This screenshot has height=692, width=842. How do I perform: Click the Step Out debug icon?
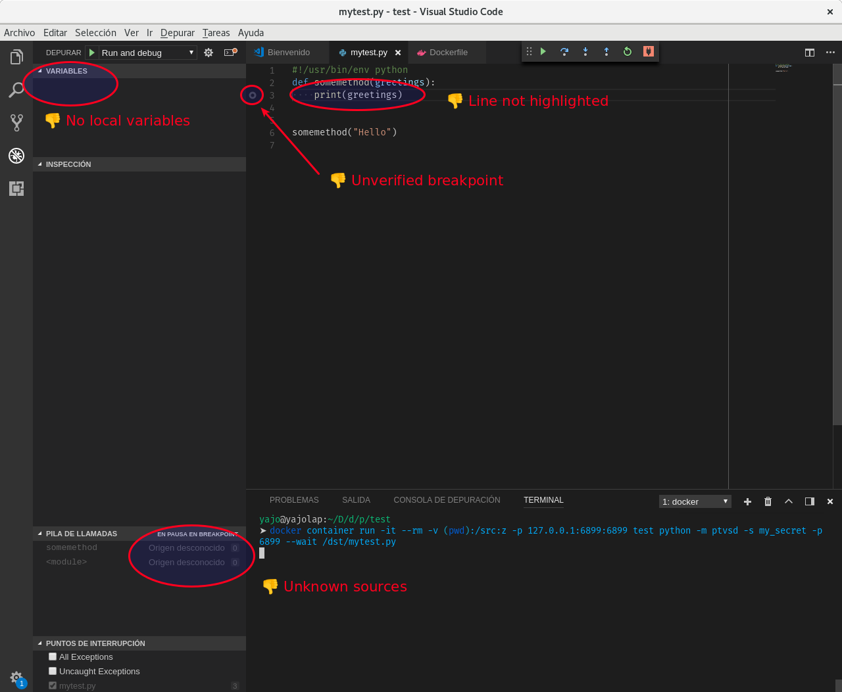pos(606,51)
